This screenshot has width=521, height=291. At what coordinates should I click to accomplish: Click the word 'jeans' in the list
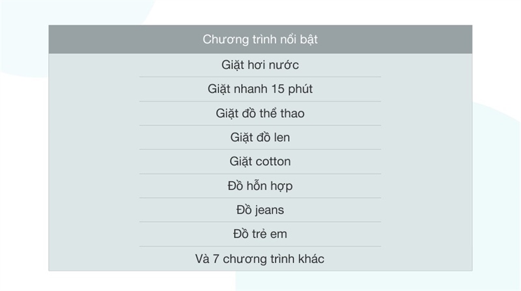pos(268,211)
